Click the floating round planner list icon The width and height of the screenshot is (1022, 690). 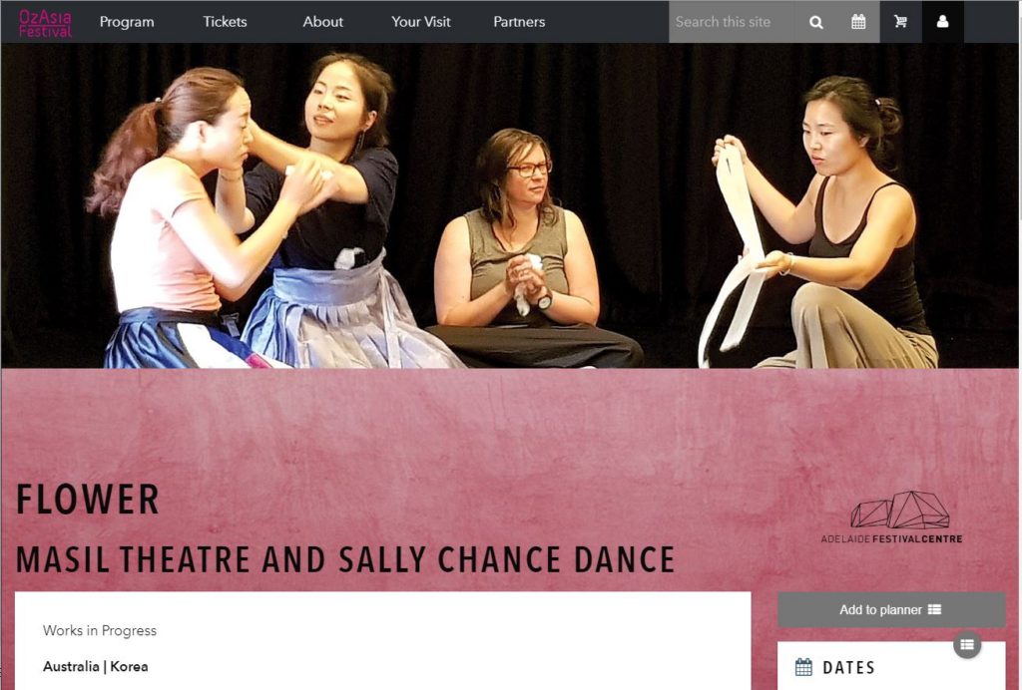(967, 644)
